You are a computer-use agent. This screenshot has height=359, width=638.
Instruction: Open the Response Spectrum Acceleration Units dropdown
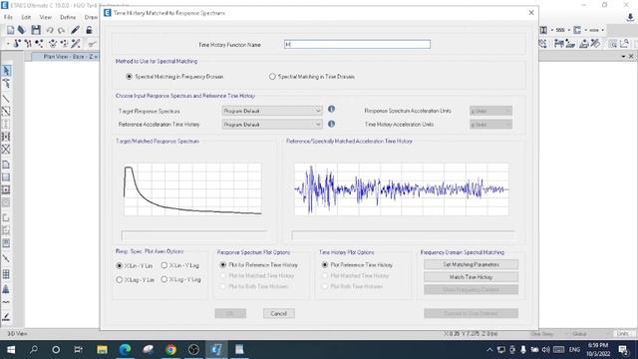pyautogui.click(x=490, y=111)
